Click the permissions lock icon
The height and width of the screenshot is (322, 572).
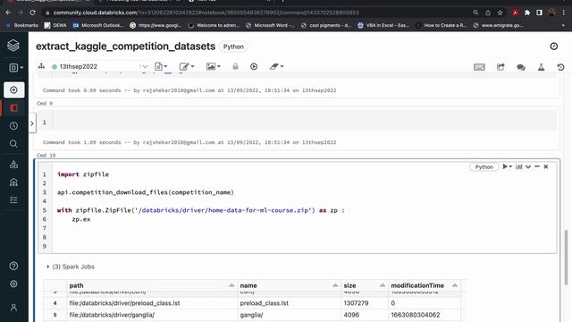[x=235, y=66]
